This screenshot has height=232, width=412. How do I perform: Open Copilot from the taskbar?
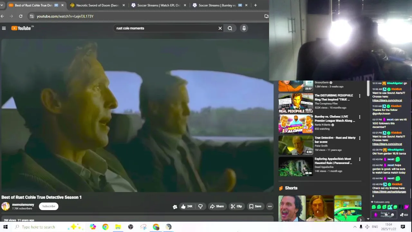pos(93,227)
